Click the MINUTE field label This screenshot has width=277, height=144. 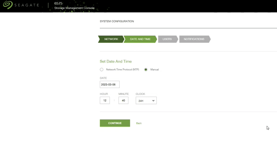click(124, 94)
